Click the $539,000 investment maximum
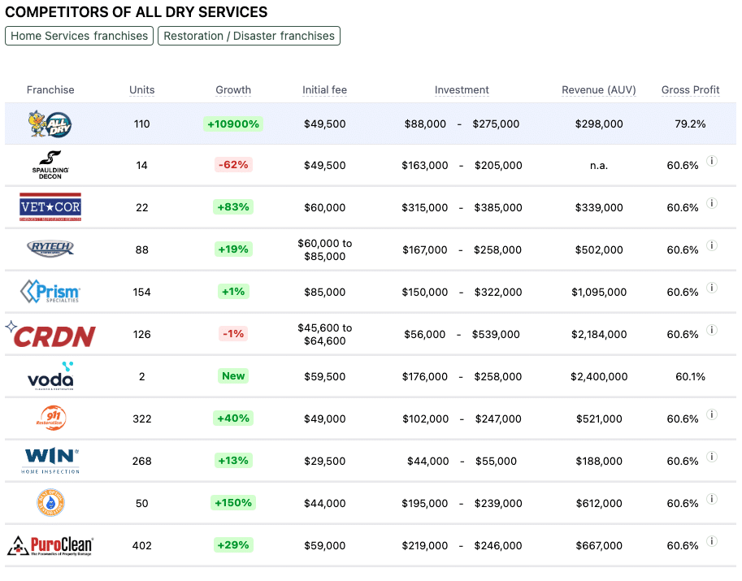The height and width of the screenshot is (581, 742). (496, 335)
